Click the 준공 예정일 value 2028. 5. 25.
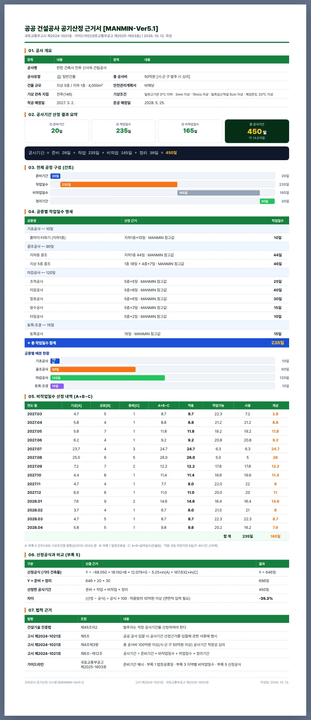 coord(154,103)
